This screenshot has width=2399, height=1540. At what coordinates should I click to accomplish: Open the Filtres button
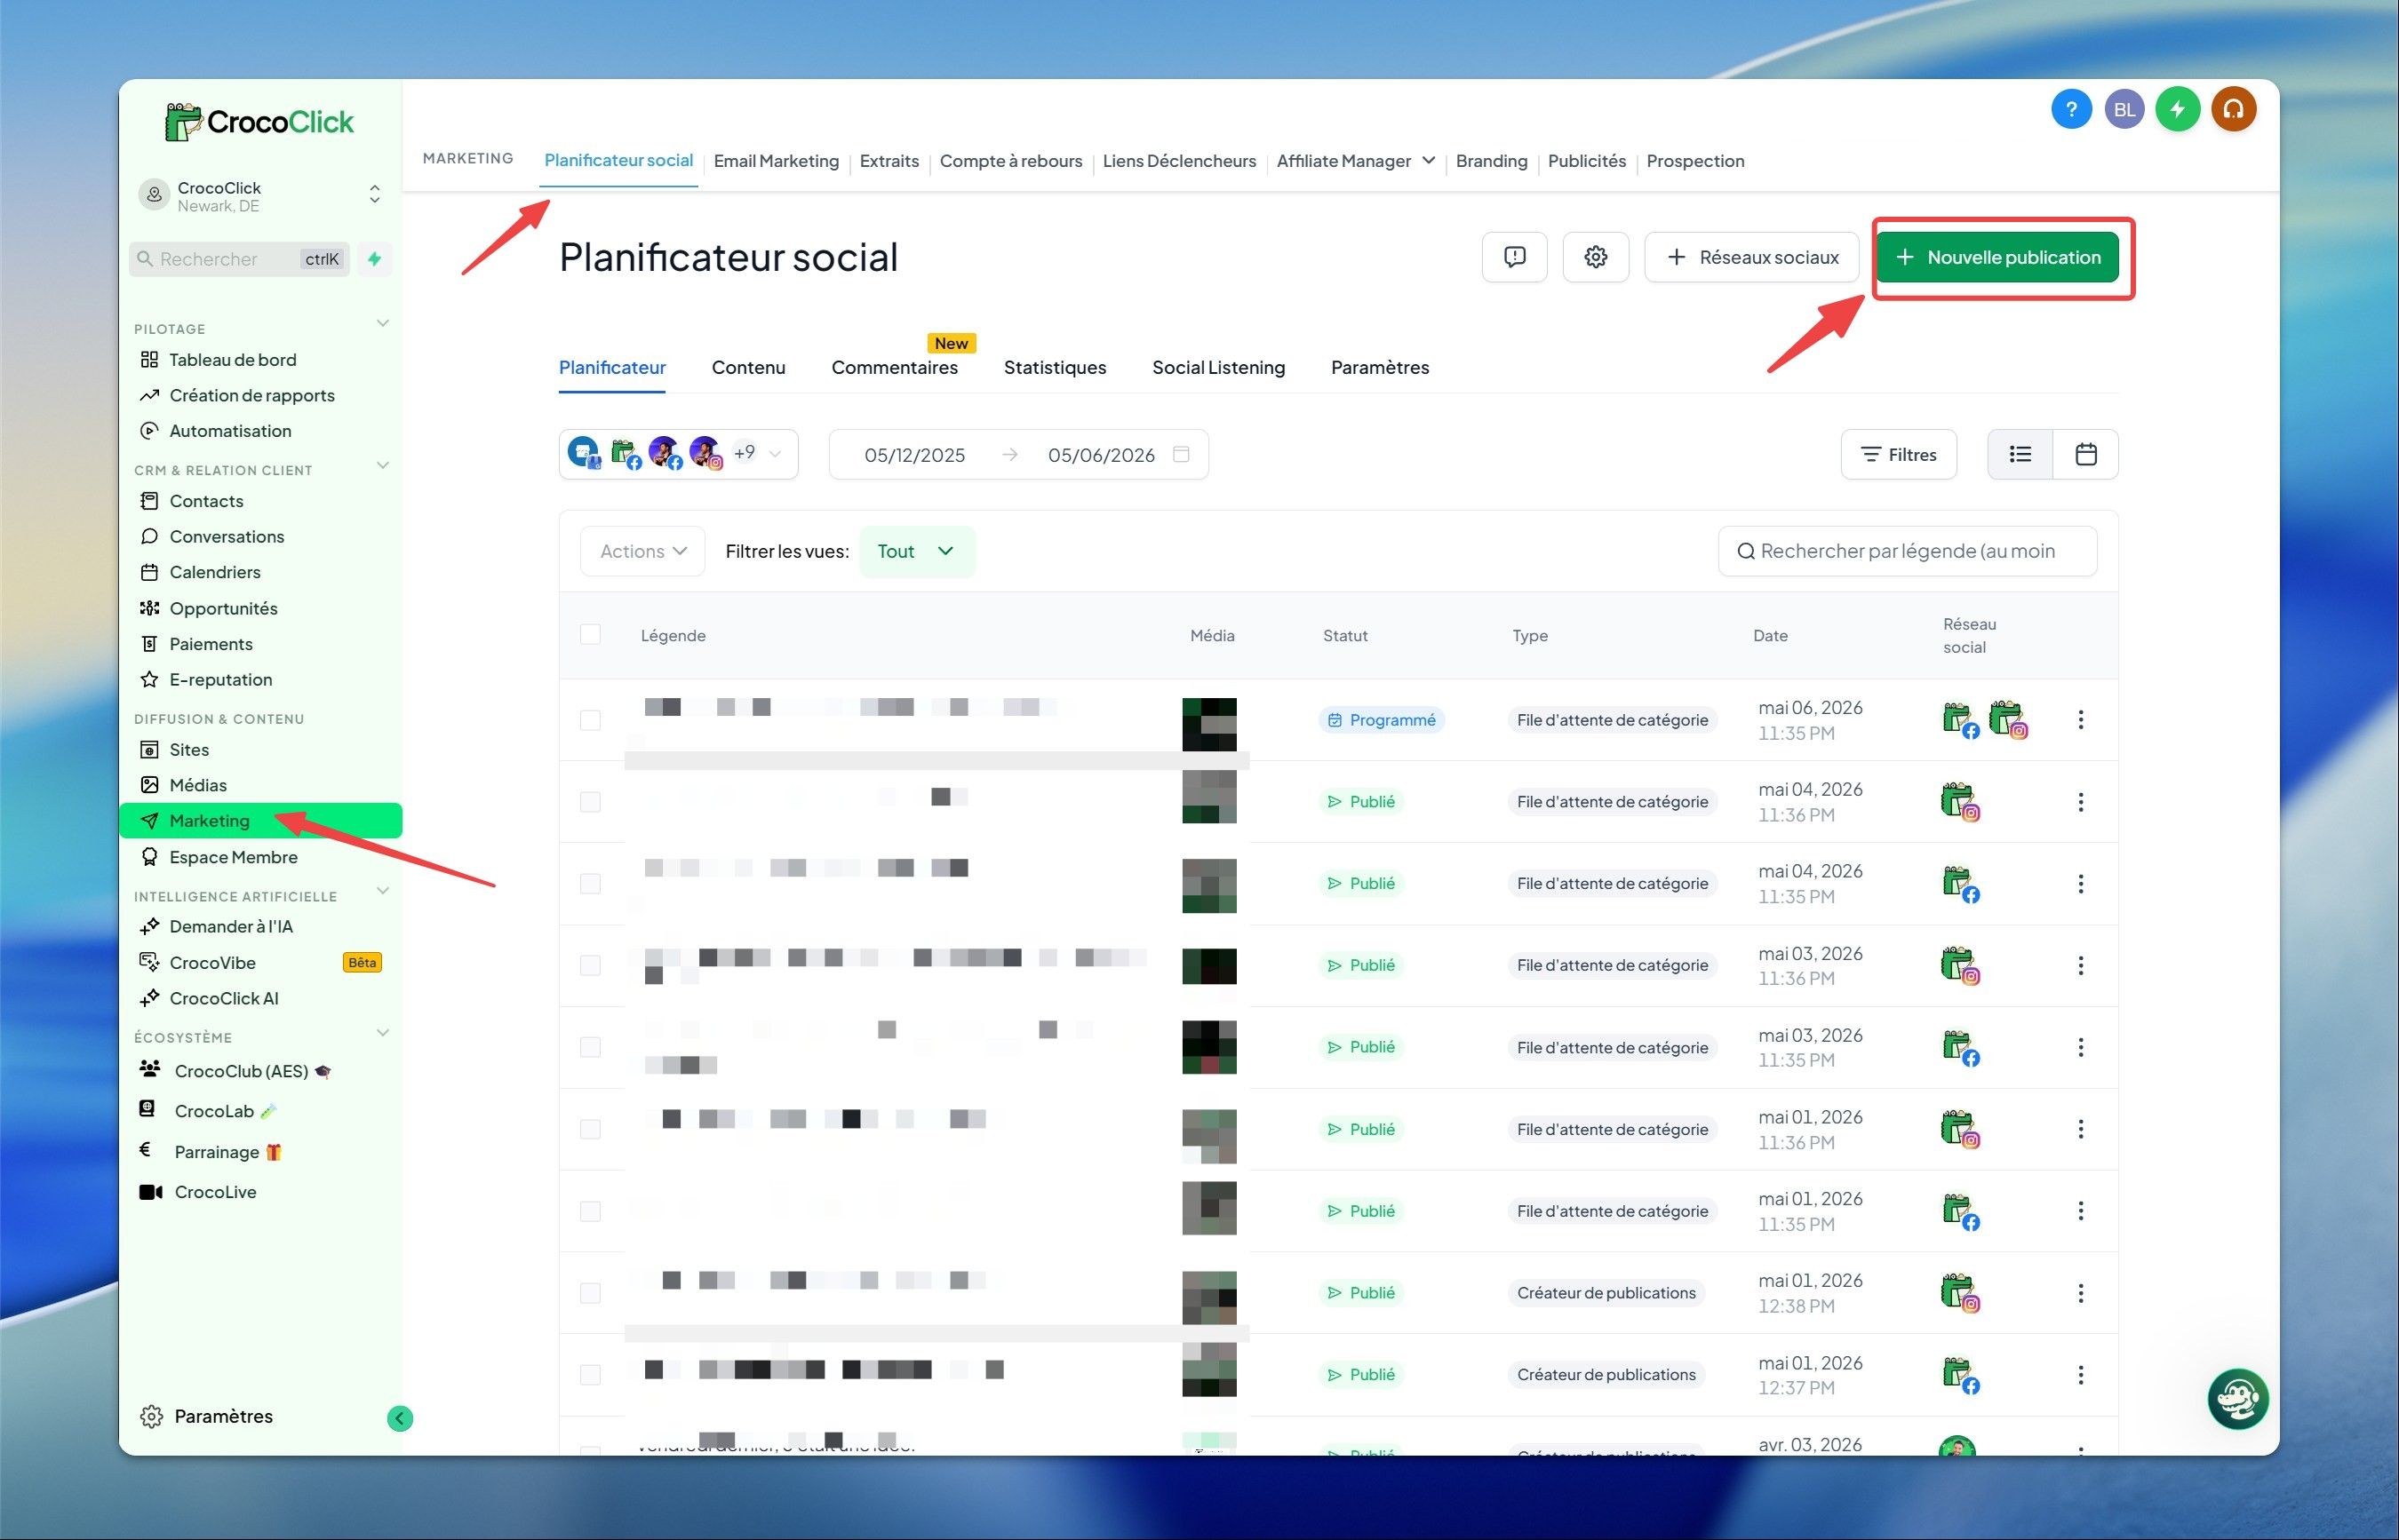[x=1899, y=455]
